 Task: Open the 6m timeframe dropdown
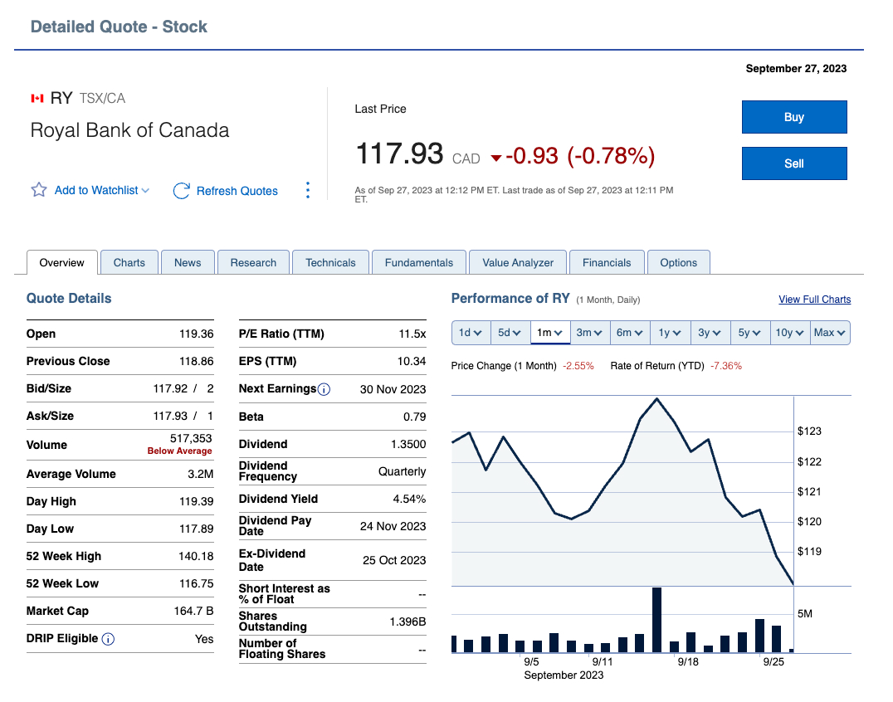click(x=630, y=333)
